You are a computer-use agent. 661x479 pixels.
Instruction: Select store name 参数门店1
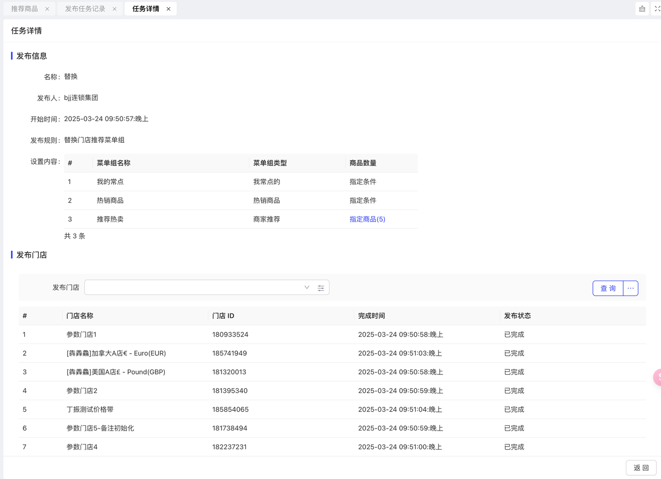[x=82, y=335]
